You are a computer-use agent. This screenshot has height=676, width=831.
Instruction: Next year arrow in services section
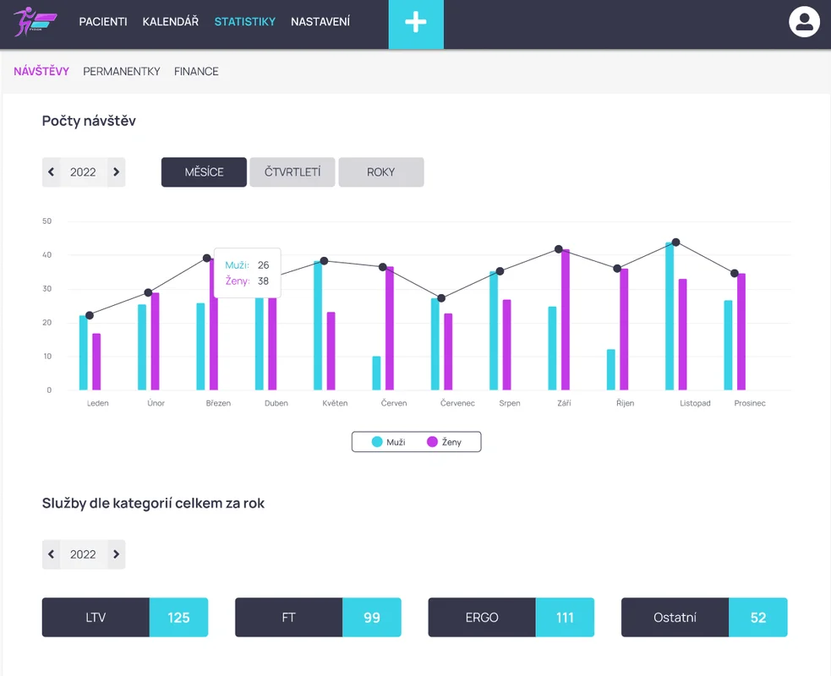pyautogui.click(x=116, y=554)
